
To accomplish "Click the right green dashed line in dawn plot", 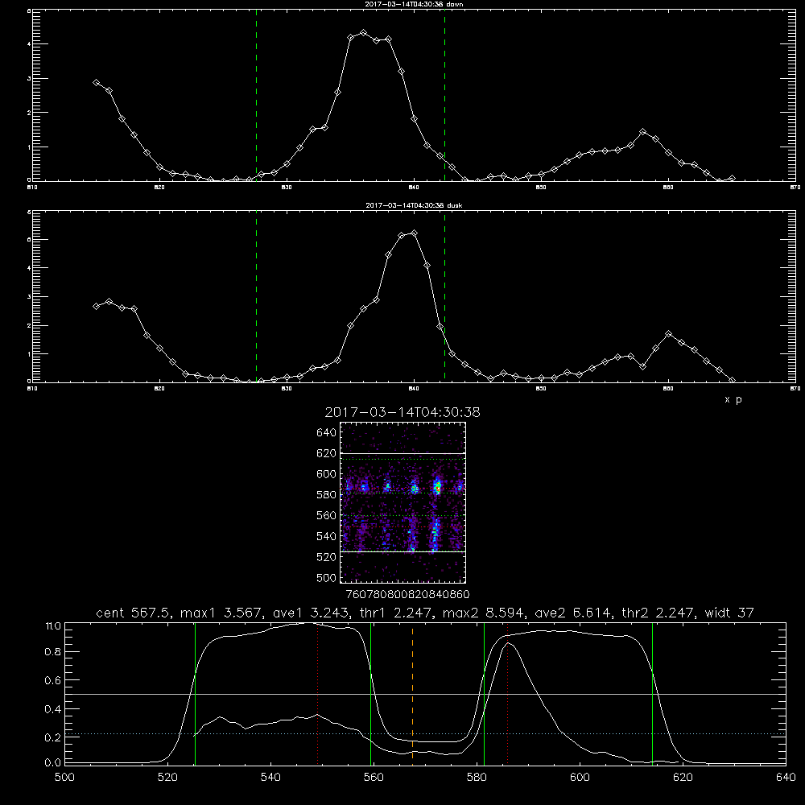I will click(444, 95).
